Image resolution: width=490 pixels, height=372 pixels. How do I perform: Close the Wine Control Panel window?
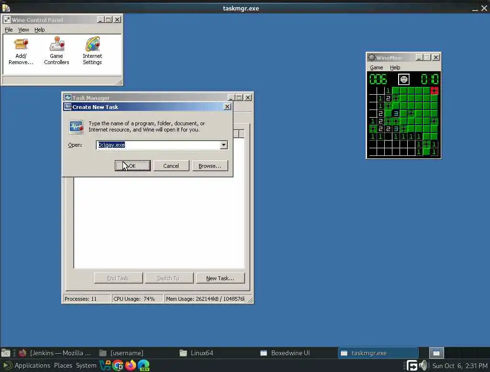pyautogui.click(x=117, y=20)
